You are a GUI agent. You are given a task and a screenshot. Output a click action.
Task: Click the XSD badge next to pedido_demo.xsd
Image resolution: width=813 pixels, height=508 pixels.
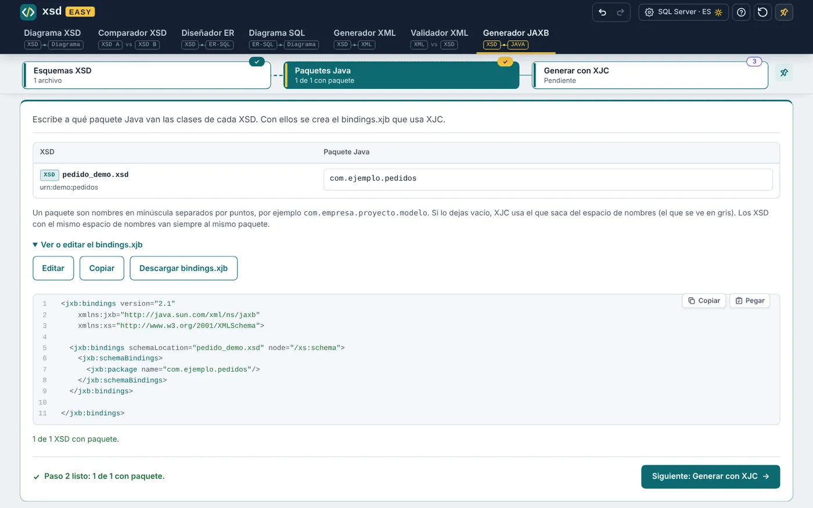click(x=49, y=175)
